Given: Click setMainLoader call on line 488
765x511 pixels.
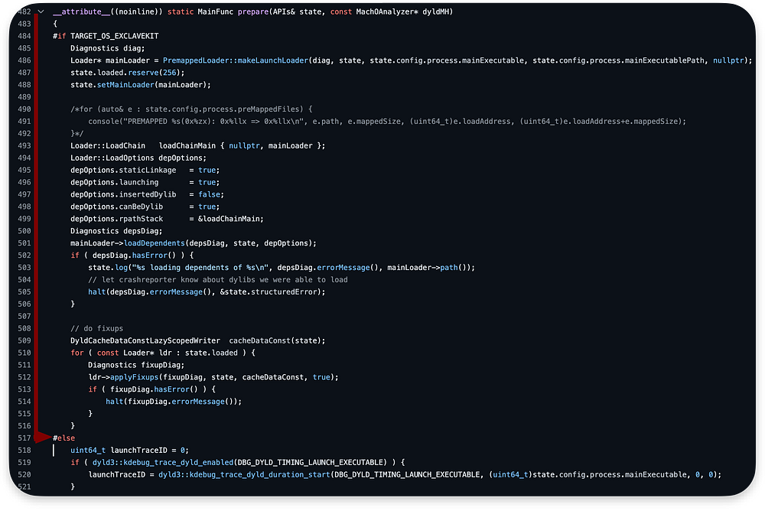Looking at the screenshot, I should [126, 85].
